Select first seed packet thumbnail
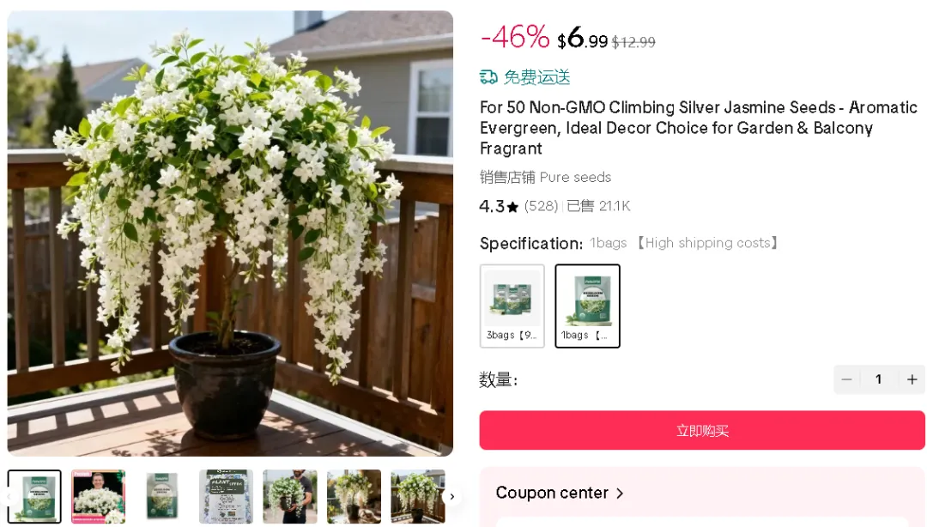 (x=34, y=496)
